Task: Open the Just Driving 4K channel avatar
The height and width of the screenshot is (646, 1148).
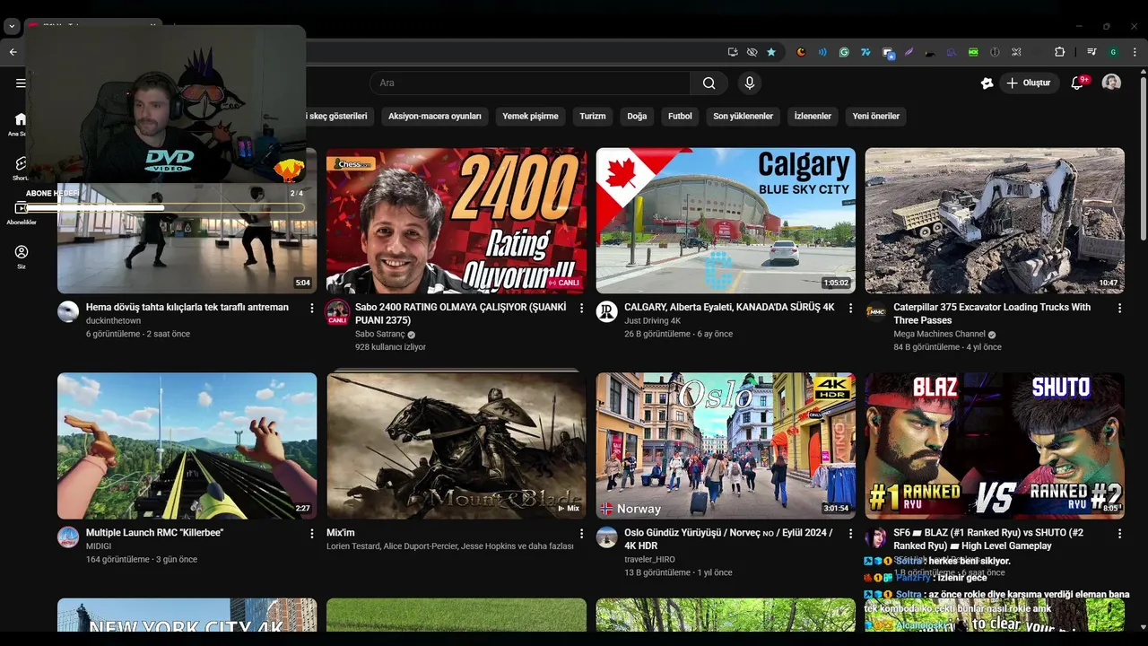Action: [607, 311]
